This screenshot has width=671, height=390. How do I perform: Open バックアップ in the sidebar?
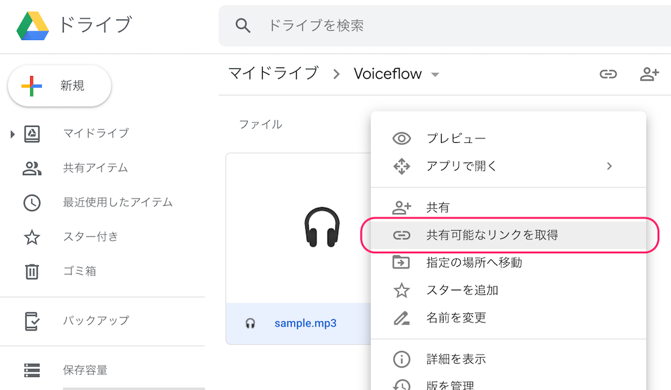tap(96, 321)
